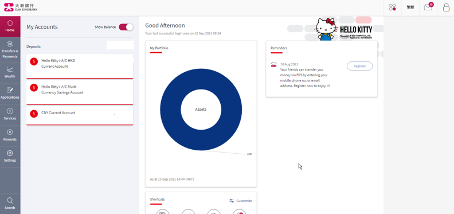Open the Home sidebar item
454x214 pixels.
click(x=10, y=26)
